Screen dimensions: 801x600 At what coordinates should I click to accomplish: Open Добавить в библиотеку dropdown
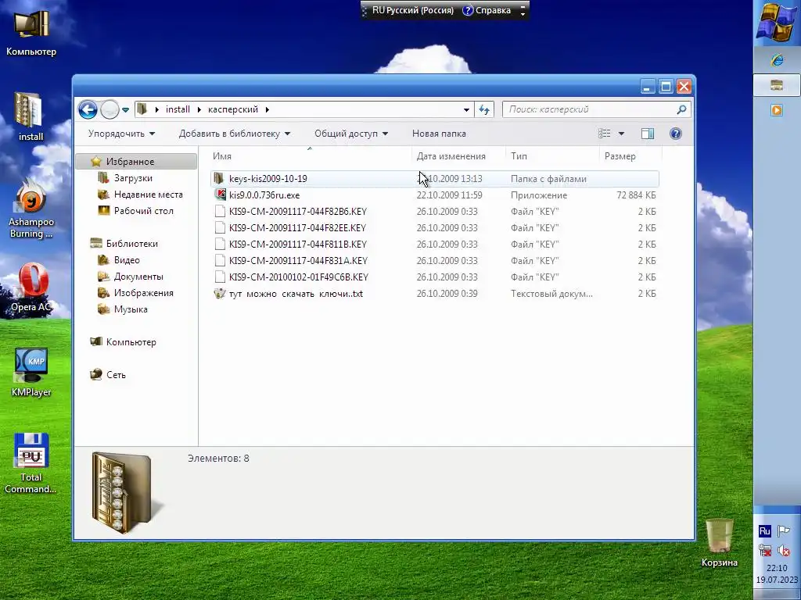(235, 134)
